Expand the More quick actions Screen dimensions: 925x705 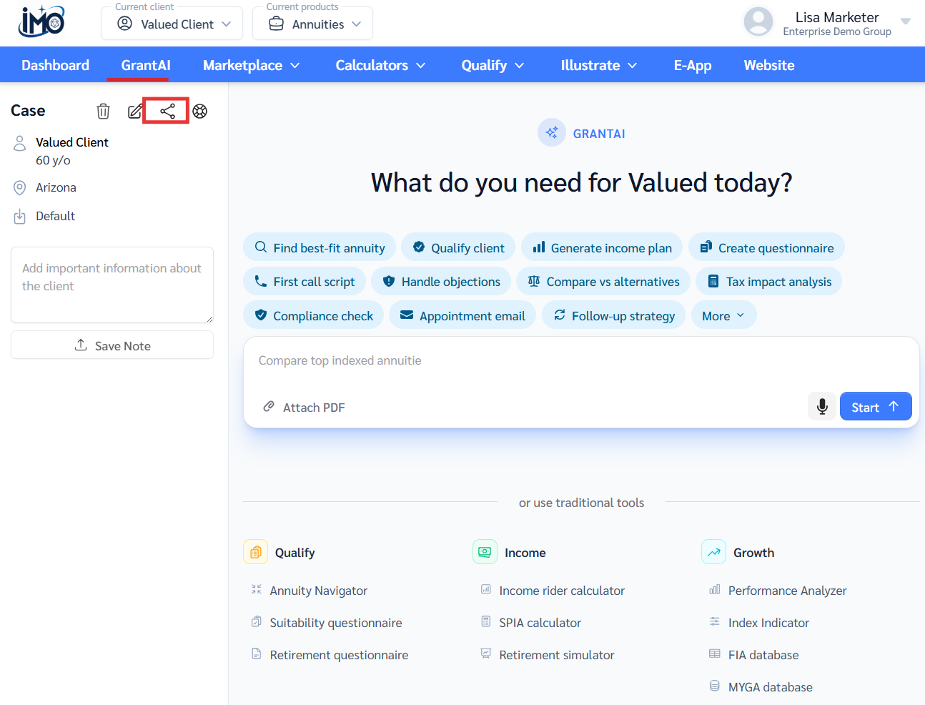(723, 315)
